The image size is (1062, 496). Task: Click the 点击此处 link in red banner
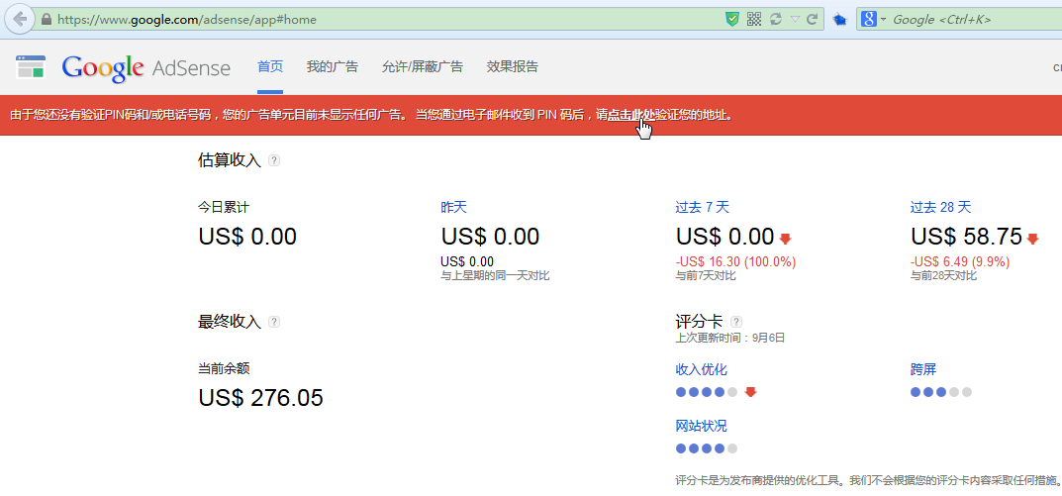[x=630, y=115]
